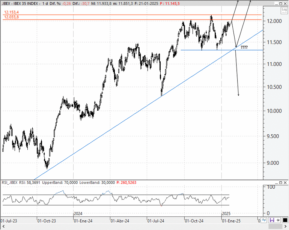Screen dimensions: 289x230
Task: Click the '01-Ene-24' date axis label
Action: tap(83, 221)
